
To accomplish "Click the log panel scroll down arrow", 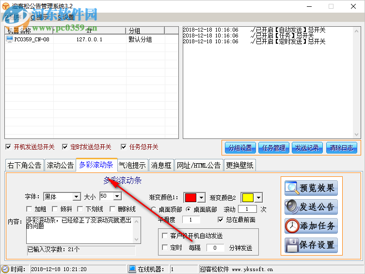I will pyautogui.click(x=356, y=135).
